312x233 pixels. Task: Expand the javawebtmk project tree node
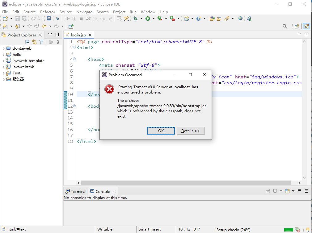pyautogui.click(x=3, y=67)
